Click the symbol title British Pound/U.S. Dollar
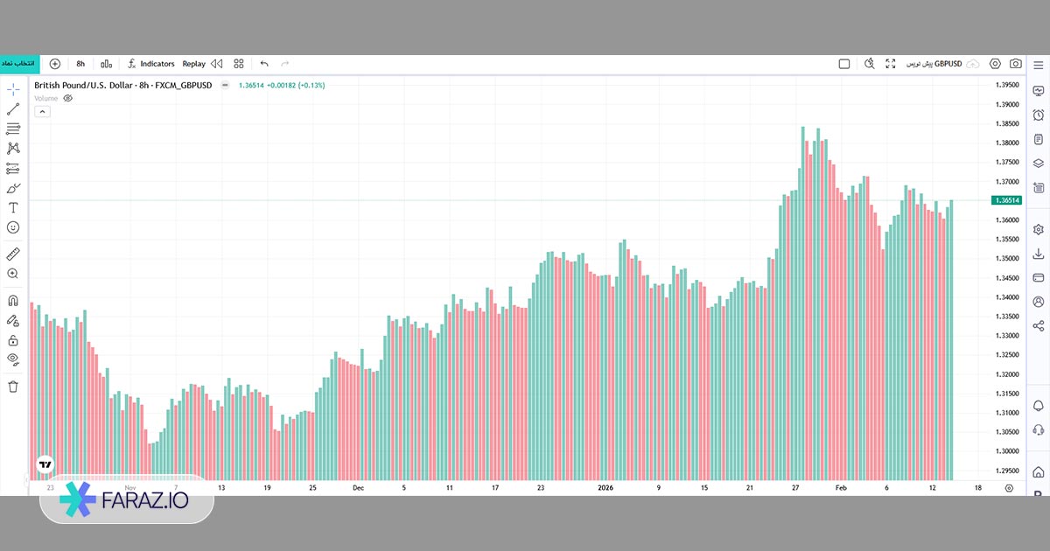This screenshot has width=1050, height=551. pos(85,85)
